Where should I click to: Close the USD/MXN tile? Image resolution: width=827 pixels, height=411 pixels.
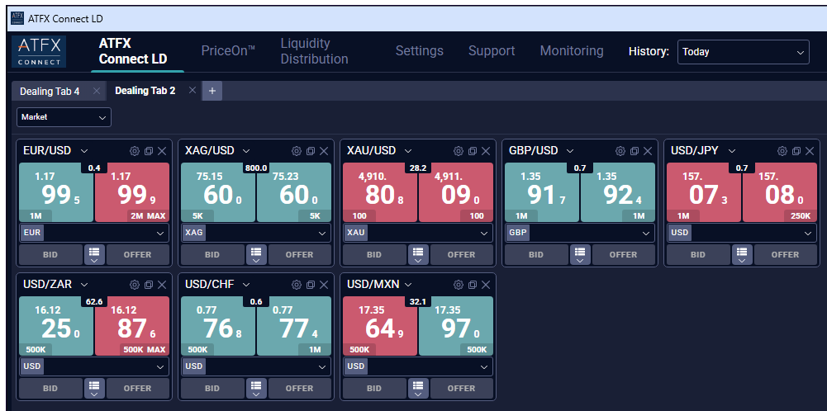click(486, 285)
